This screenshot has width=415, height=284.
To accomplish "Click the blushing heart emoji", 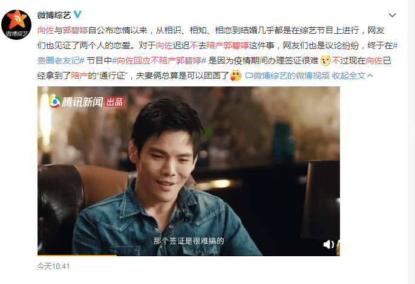I will (235, 76).
